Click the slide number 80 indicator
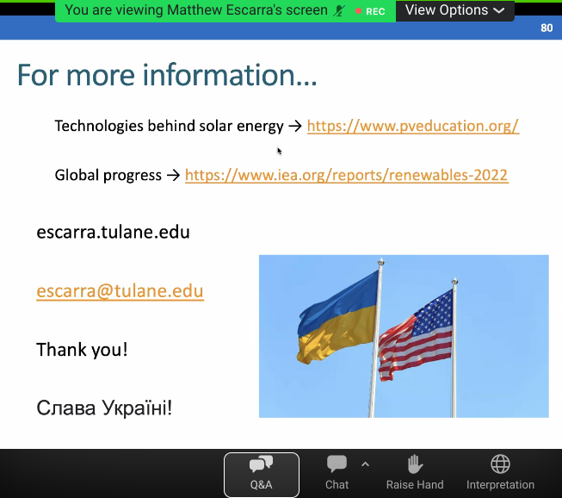 click(547, 28)
